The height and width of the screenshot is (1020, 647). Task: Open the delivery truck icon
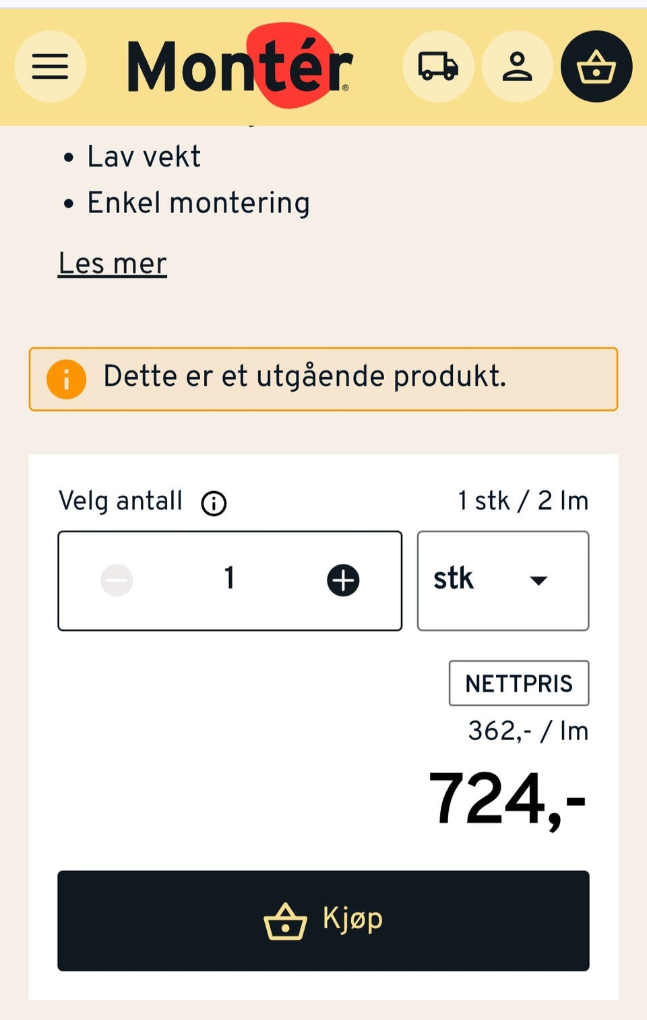[438, 67]
